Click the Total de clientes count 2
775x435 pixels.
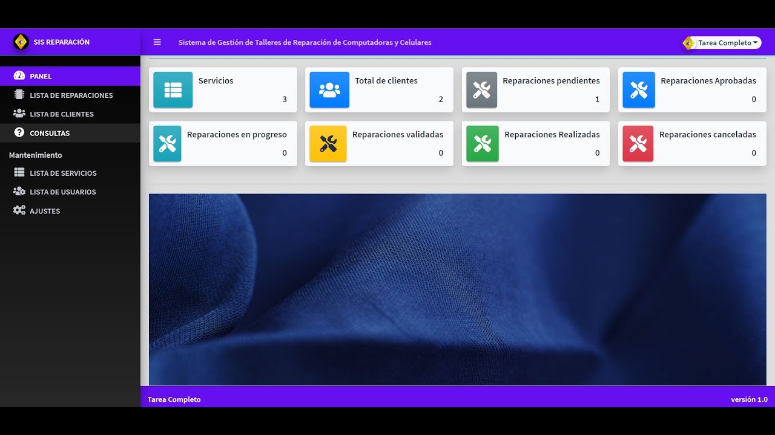[x=441, y=99]
